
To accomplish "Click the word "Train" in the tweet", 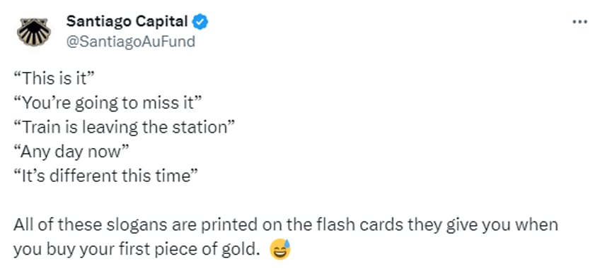I will (x=39, y=128).
